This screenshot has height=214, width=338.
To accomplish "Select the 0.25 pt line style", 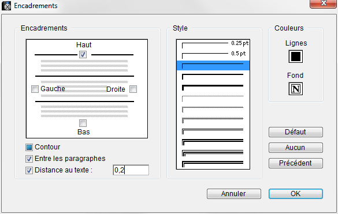I will (x=213, y=44).
